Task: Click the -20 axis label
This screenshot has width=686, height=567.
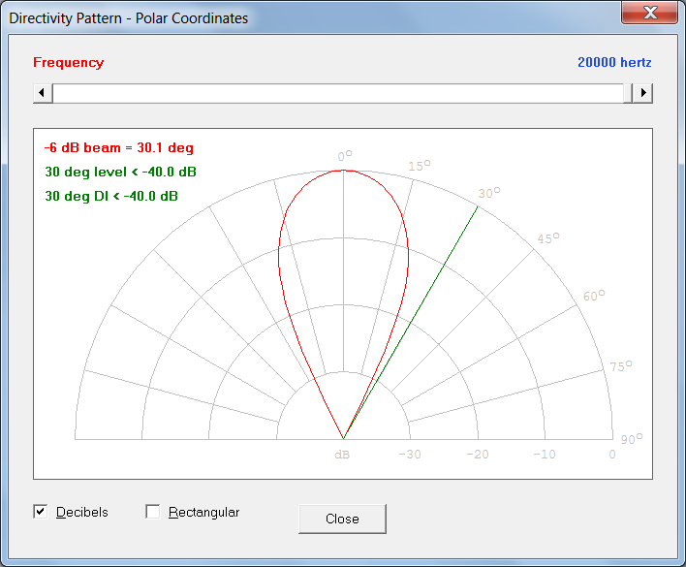Action: (x=478, y=455)
